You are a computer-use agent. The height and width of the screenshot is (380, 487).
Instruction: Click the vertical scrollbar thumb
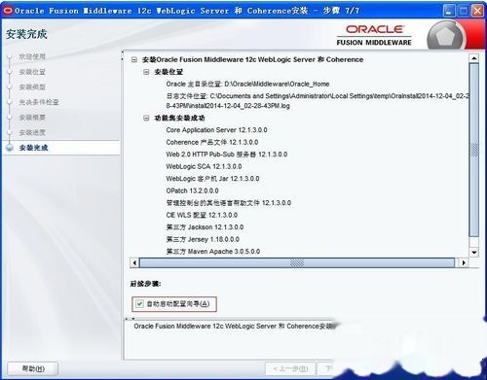click(474, 150)
